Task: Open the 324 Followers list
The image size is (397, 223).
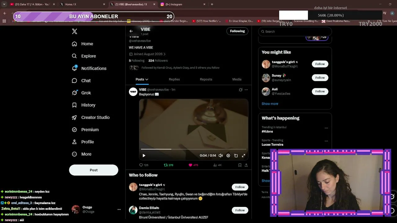Action: 158,61
